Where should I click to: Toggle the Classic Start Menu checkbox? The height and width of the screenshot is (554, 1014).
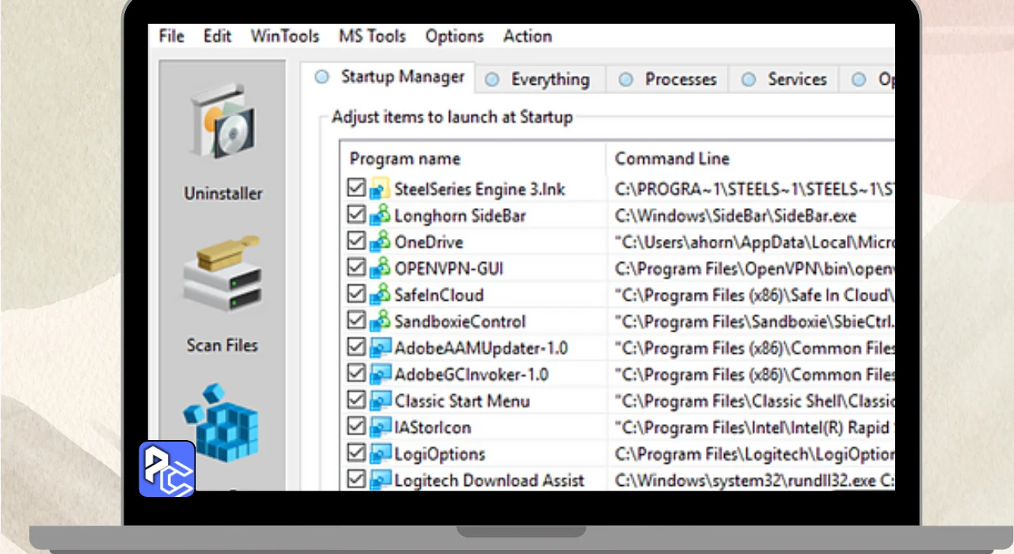point(356,400)
